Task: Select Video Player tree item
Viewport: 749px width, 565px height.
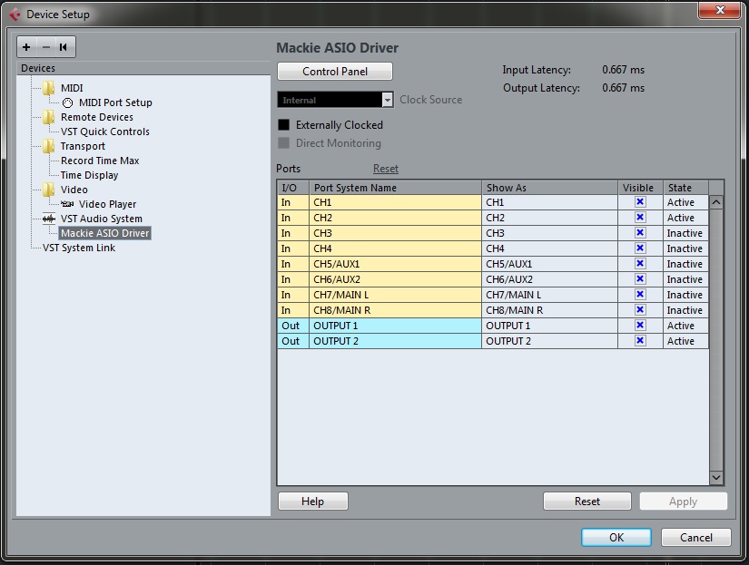Action: [x=107, y=204]
